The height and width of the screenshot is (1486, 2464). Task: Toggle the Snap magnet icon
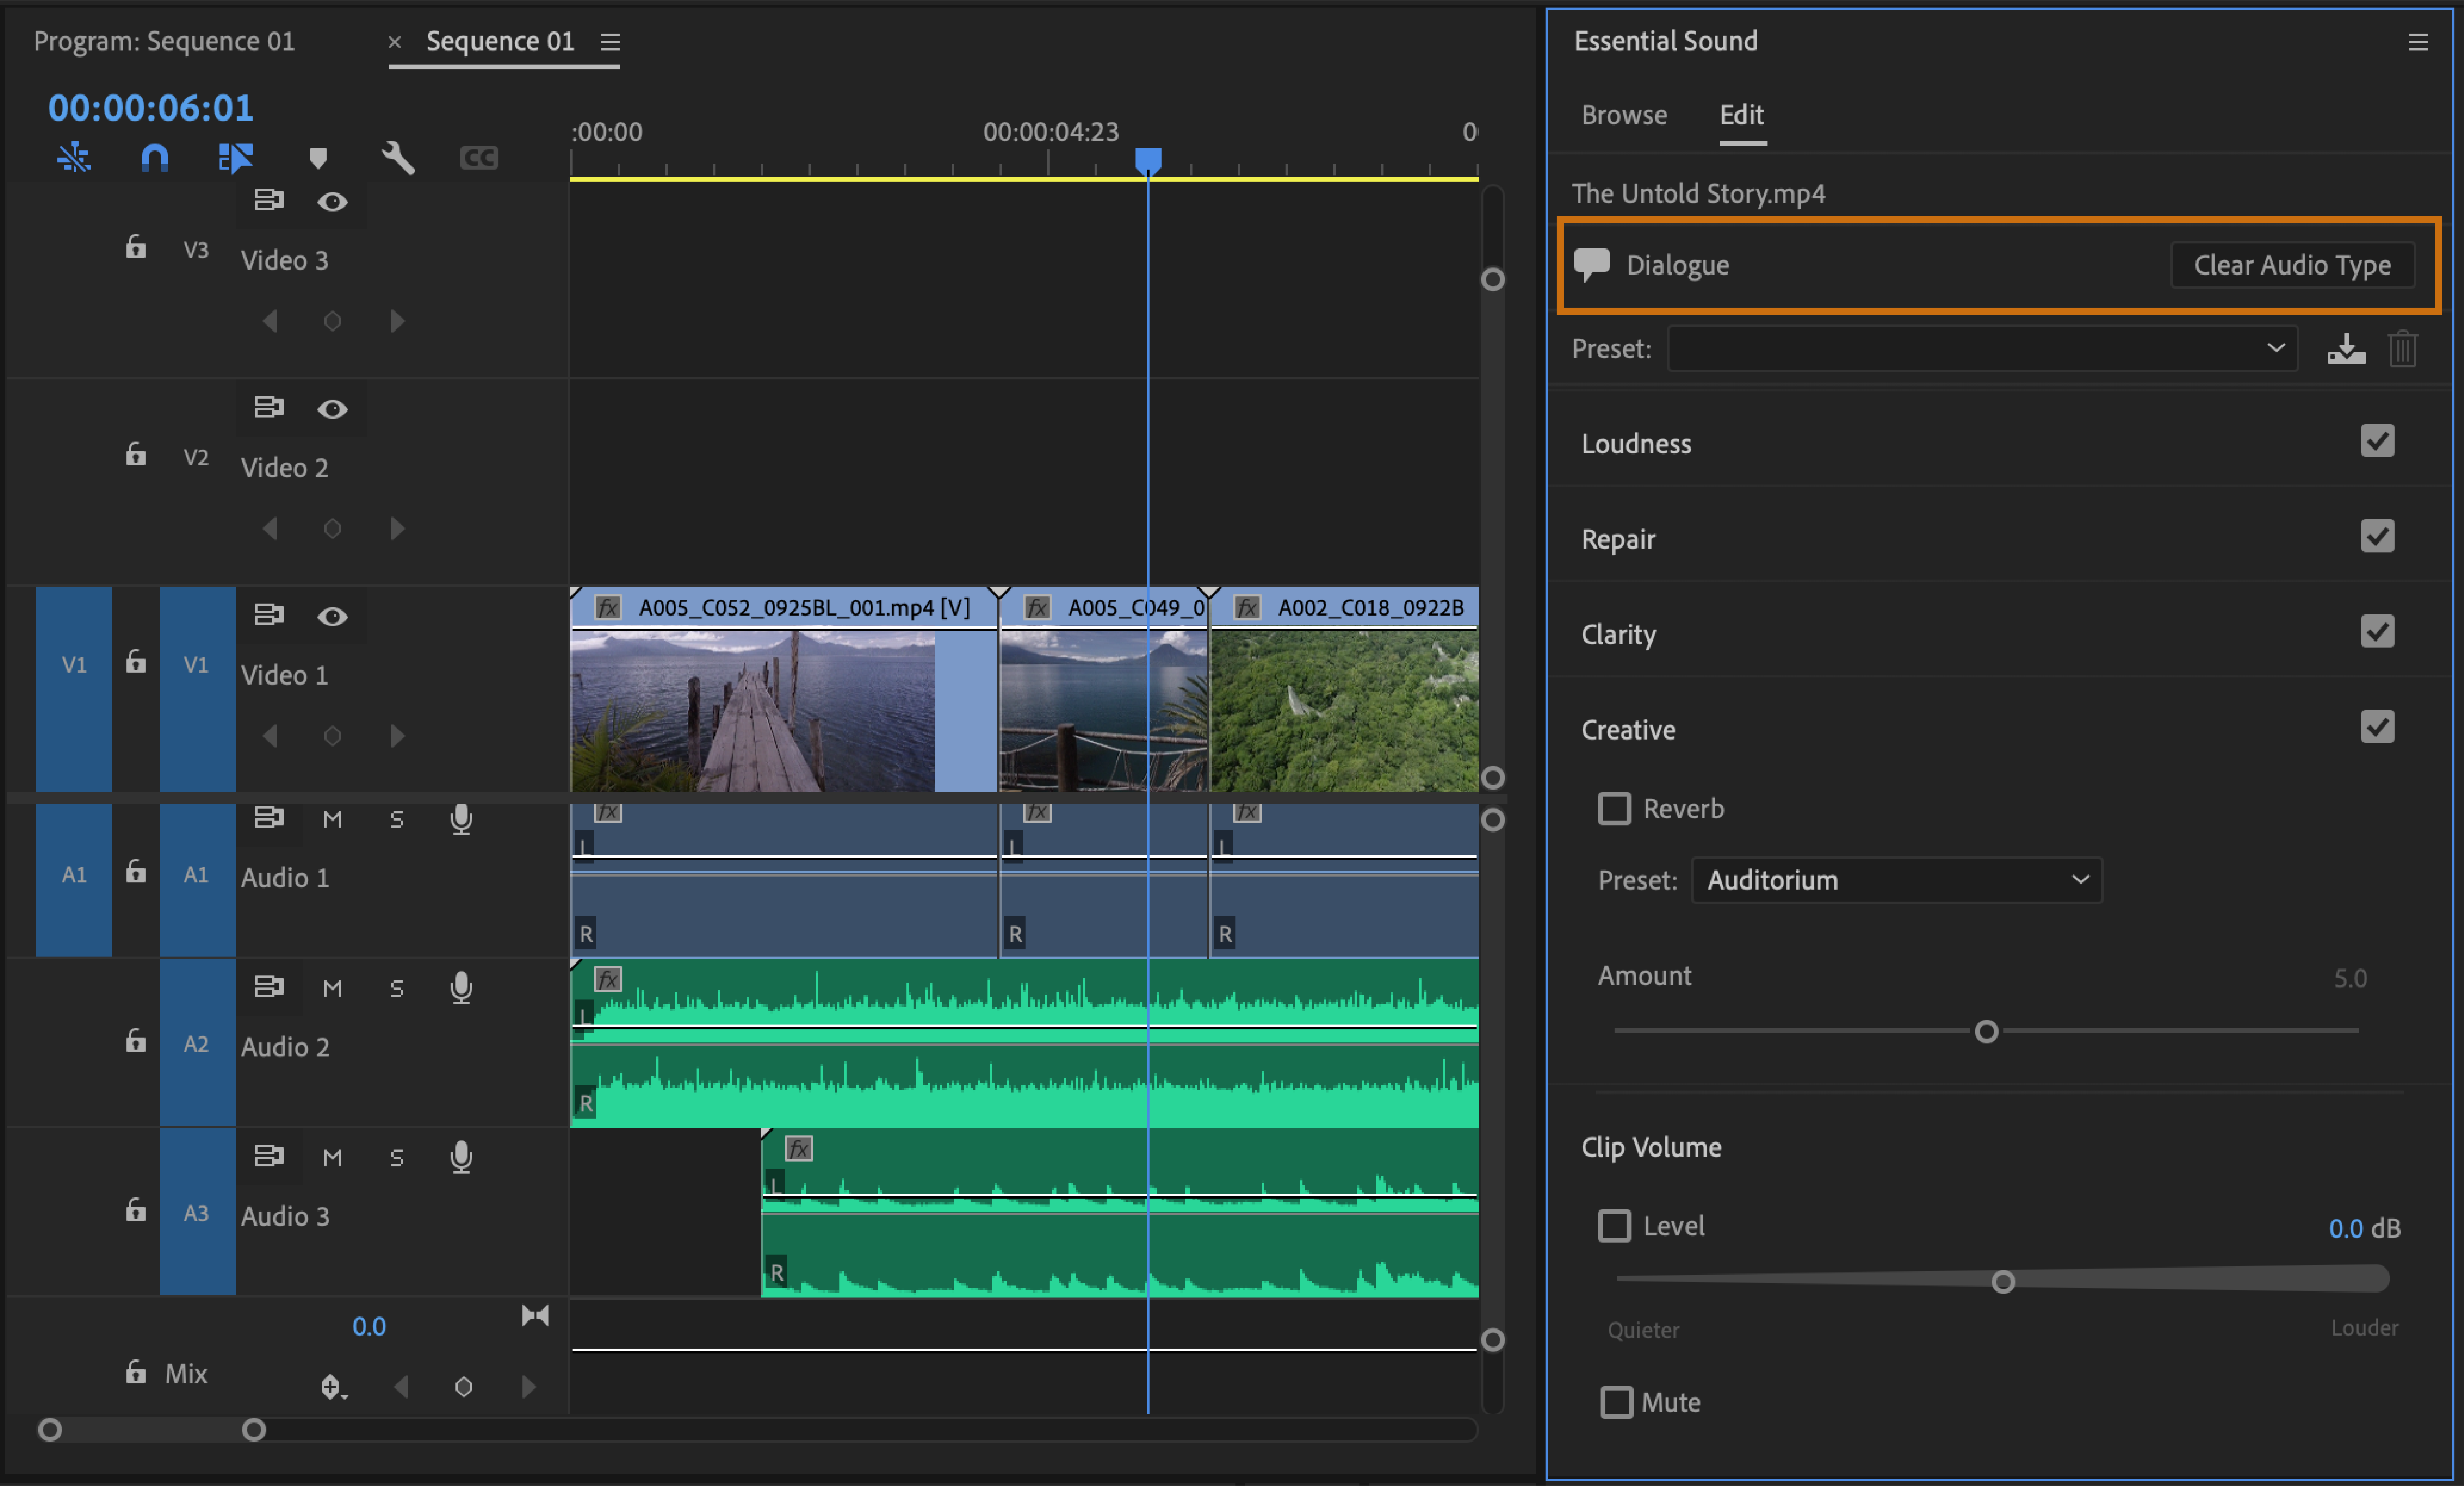(155, 157)
